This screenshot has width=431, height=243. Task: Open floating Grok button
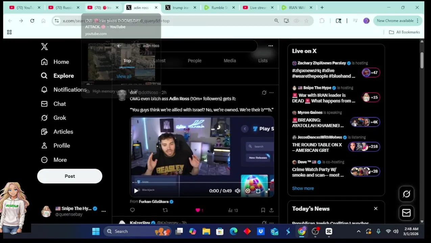(406, 194)
